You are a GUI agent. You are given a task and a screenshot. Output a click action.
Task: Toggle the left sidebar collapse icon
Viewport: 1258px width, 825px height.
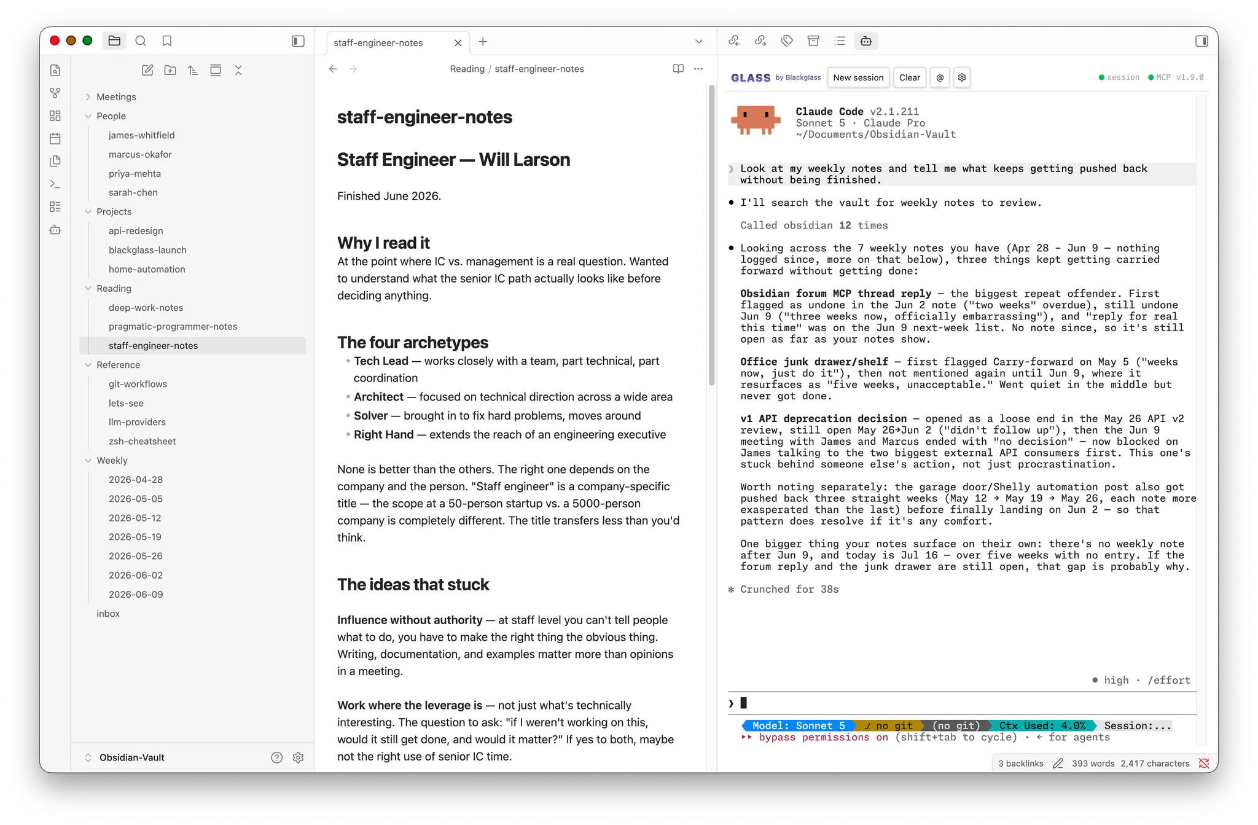tap(298, 41)
